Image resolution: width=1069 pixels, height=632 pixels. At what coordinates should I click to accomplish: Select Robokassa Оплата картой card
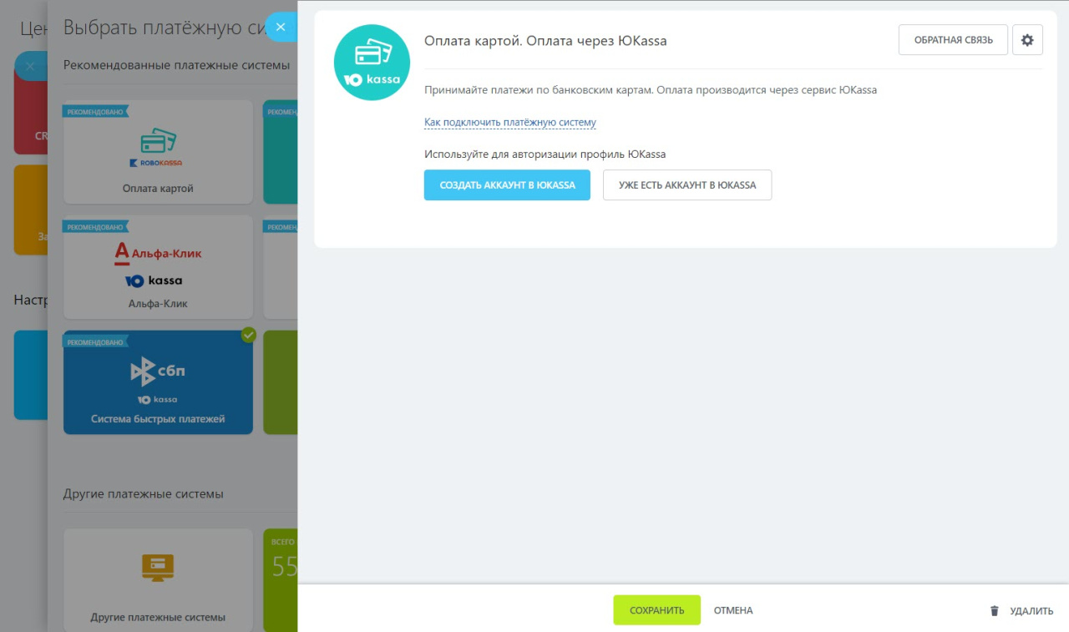158,152
